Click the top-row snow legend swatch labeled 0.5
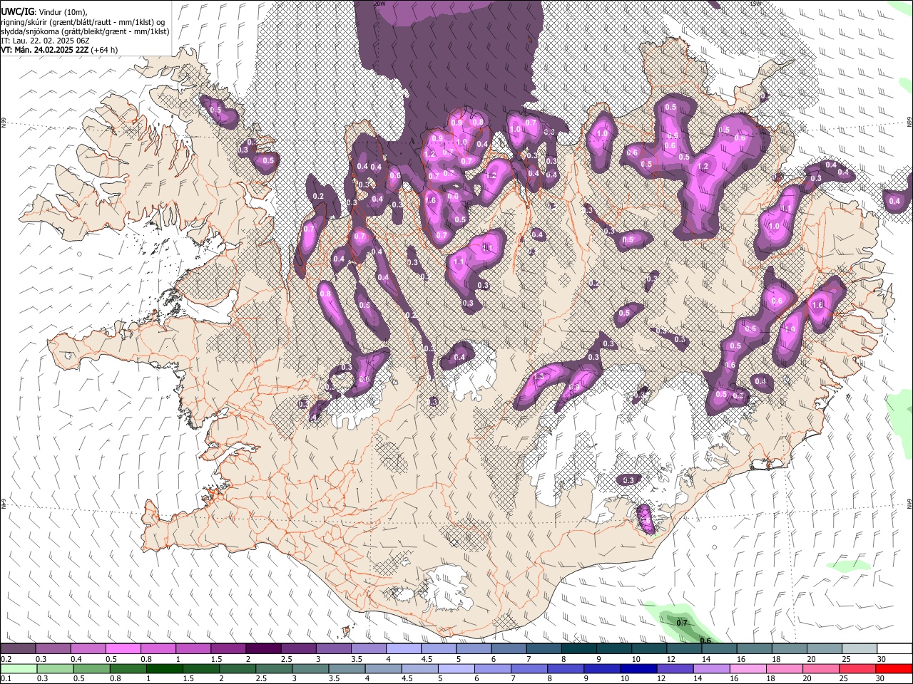The width and height of the screenshot is (913, 684). (x=123, y=649)
